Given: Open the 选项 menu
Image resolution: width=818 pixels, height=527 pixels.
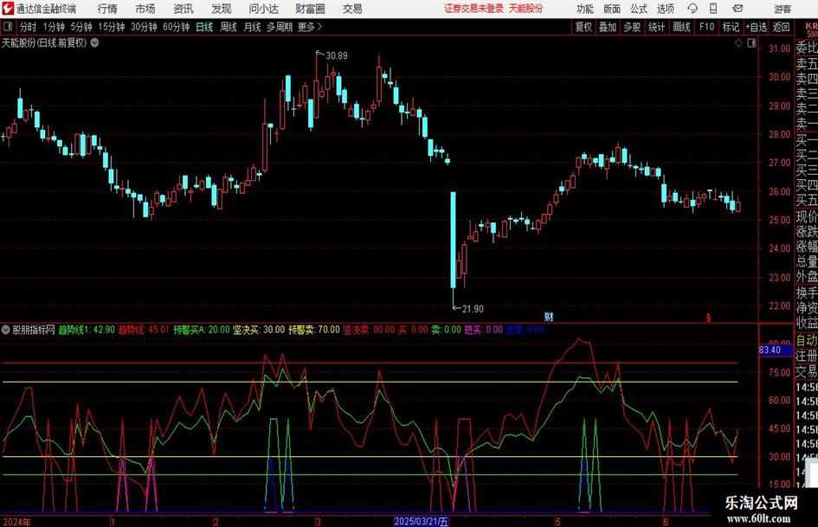Looking at the screenshot, I should click(665, 9).
